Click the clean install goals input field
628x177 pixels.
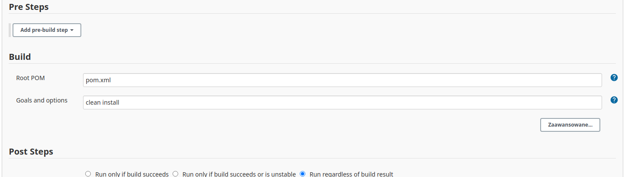pyautogui.click(x=342, y=102)
